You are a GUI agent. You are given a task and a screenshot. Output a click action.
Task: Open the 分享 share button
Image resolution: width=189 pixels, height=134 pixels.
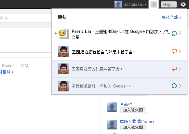point(169,4)
